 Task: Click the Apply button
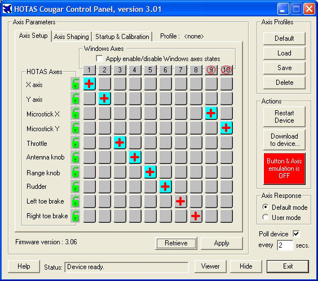click(x=222, y=243)
